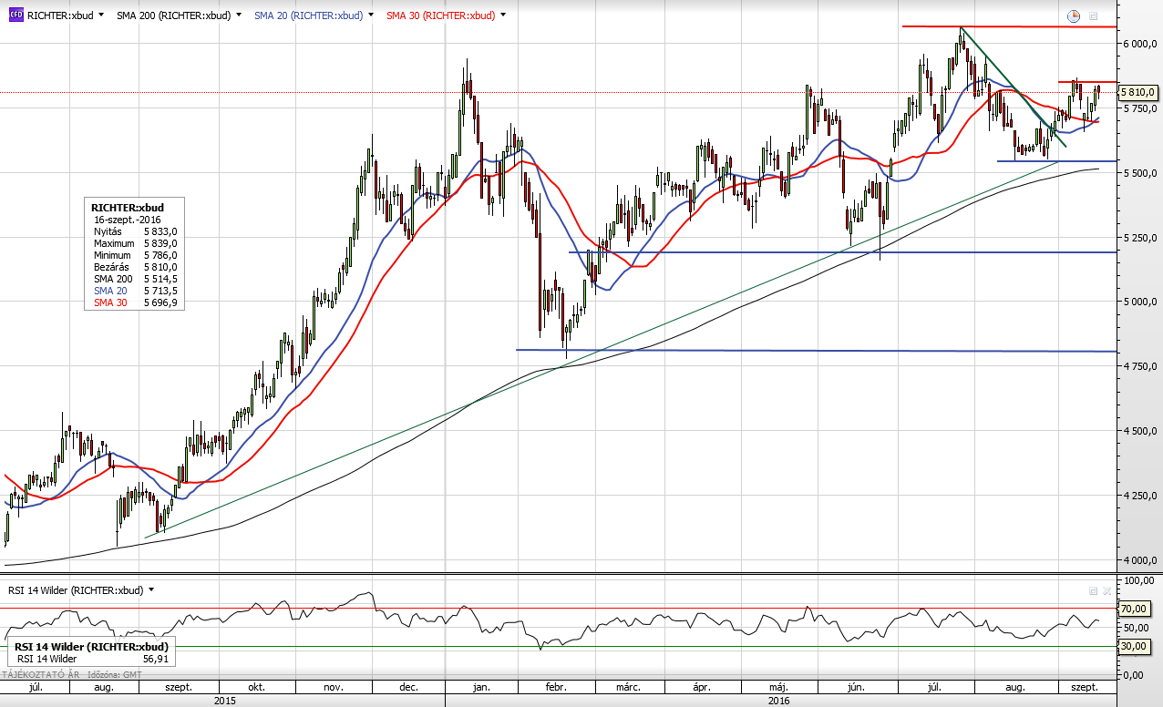Click the dec. month label on the time axis

click(x=408, y=687)
